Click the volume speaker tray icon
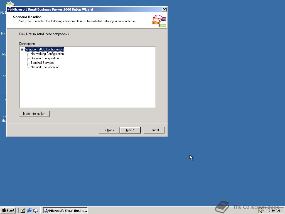The image size is (285, 214). [261, 211]
